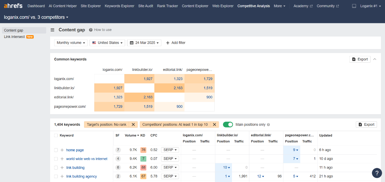Viewport: 385px width, 182px height.
Task: Check the link building row checkbox
Action: coord(56,168)
